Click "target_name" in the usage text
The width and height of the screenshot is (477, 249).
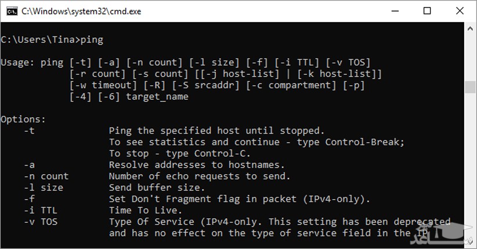coord(157,96)
